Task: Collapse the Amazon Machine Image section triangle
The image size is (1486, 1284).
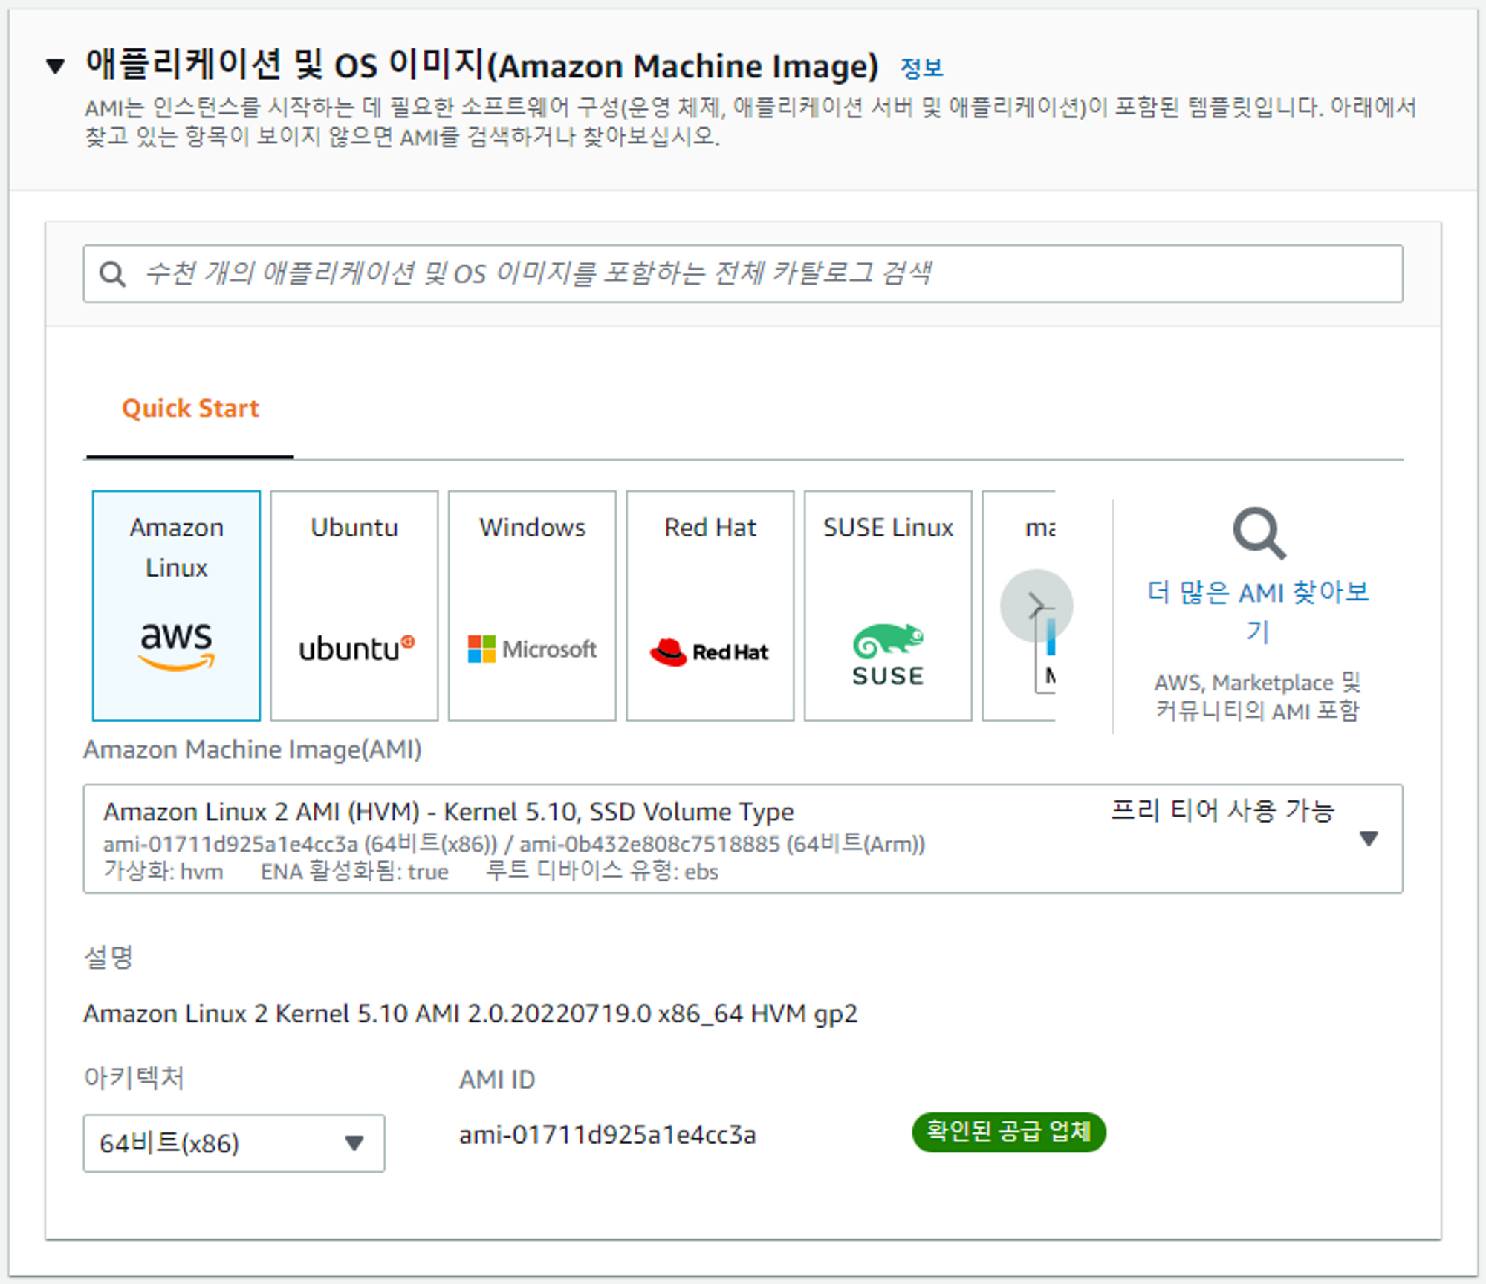Action: click(56, 66)
